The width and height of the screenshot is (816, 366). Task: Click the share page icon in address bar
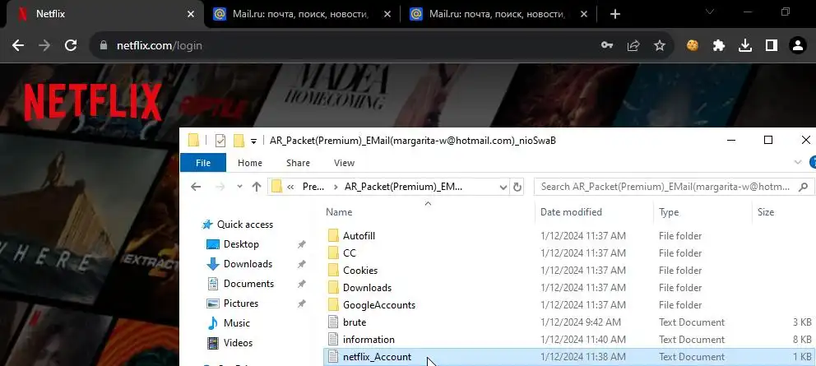(633, 46)
